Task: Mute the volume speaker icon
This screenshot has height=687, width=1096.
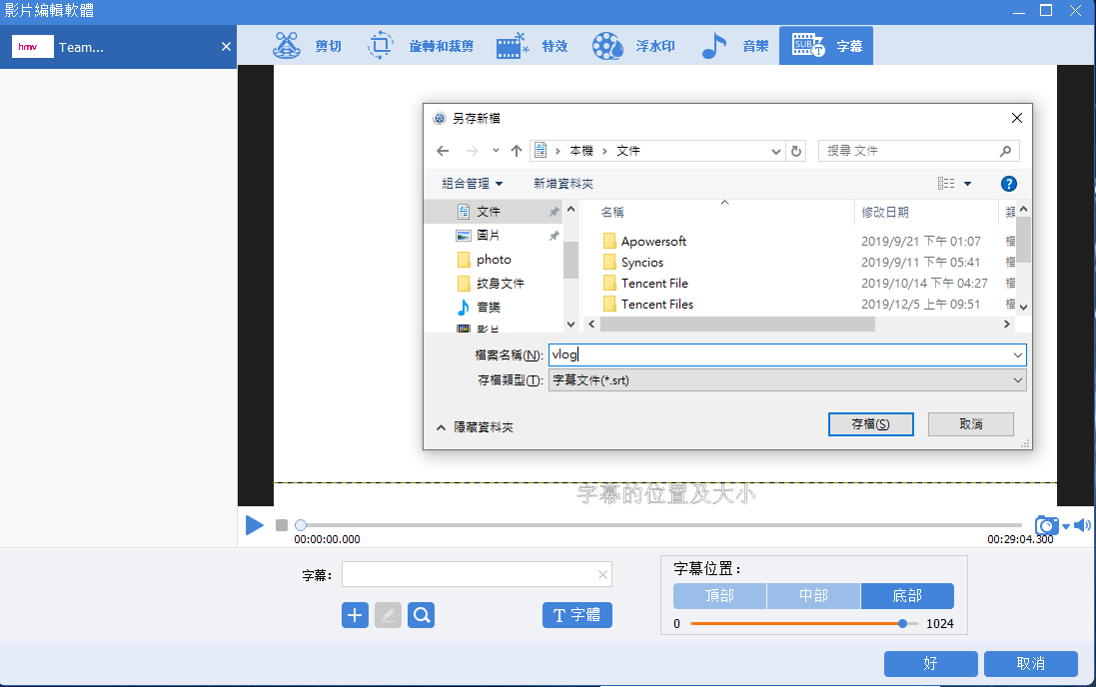Action: pos(1082,525)
